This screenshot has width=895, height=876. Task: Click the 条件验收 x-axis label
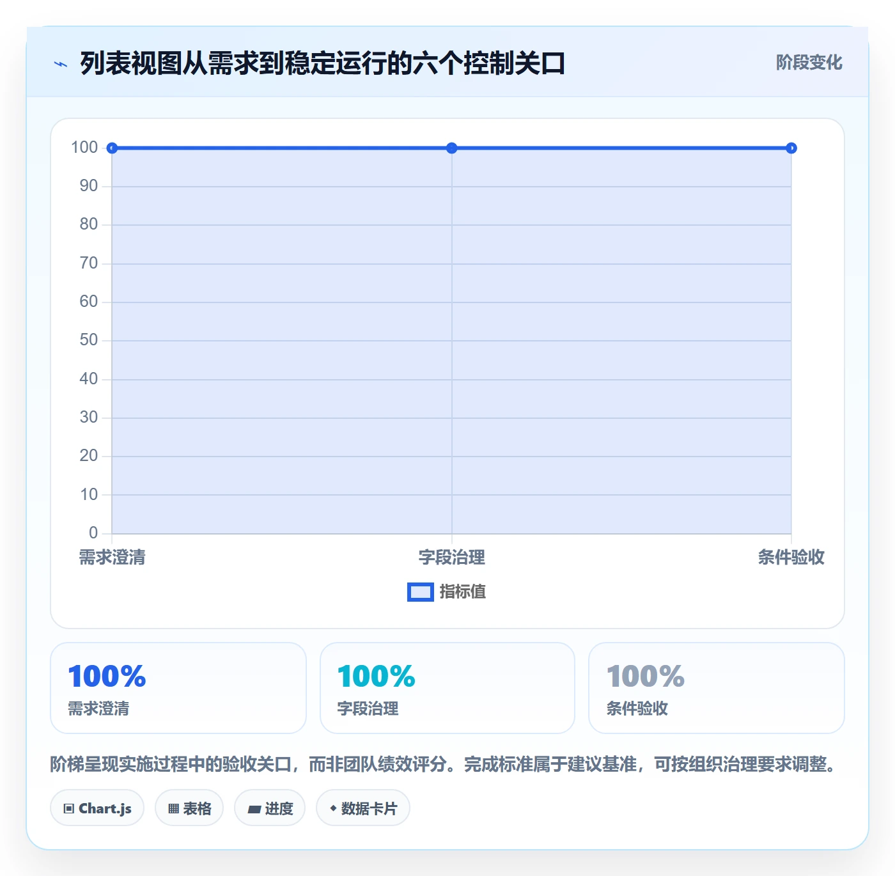tap(791, 558)
